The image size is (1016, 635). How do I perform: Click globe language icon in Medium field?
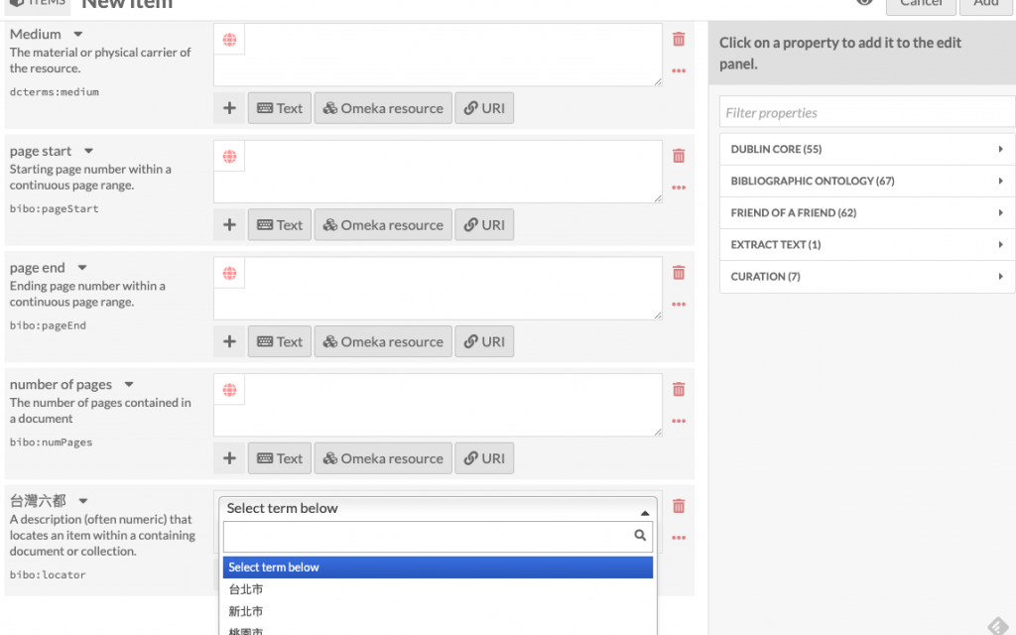229,40
